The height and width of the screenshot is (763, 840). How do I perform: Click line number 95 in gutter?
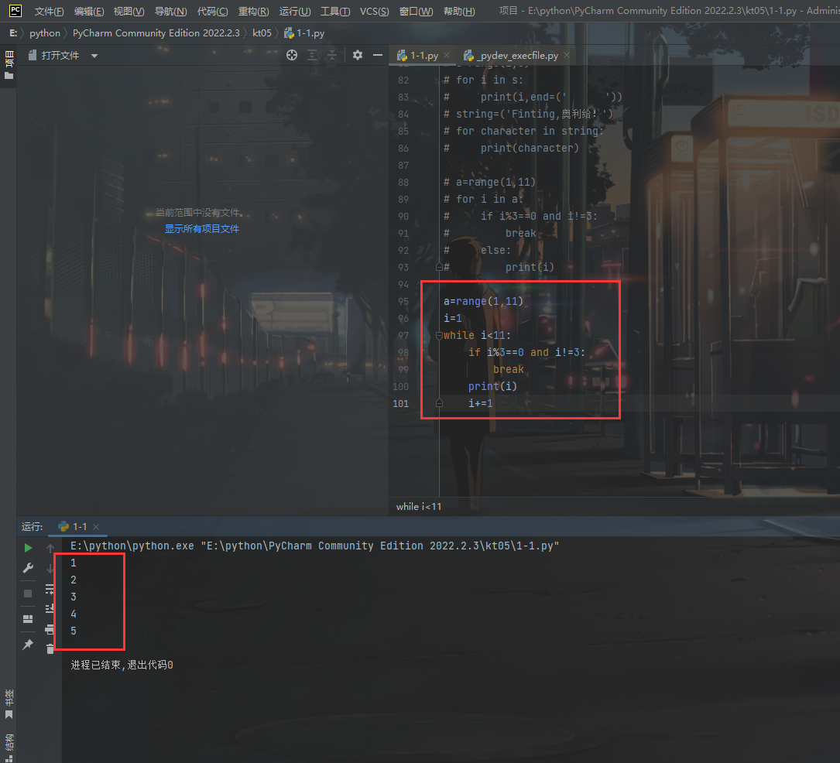pyautogui.click(x=403, y=302)
